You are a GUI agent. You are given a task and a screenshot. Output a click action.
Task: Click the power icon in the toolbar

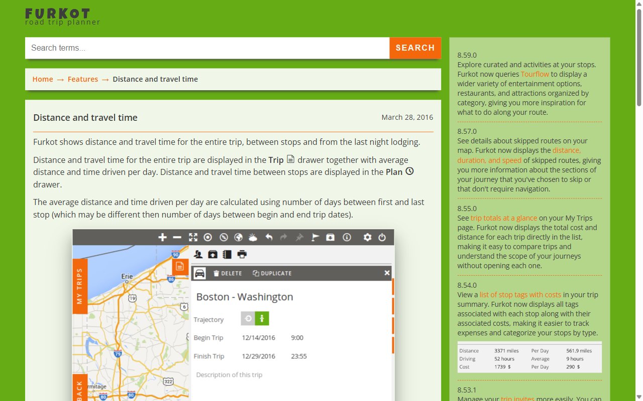[382, 238]
